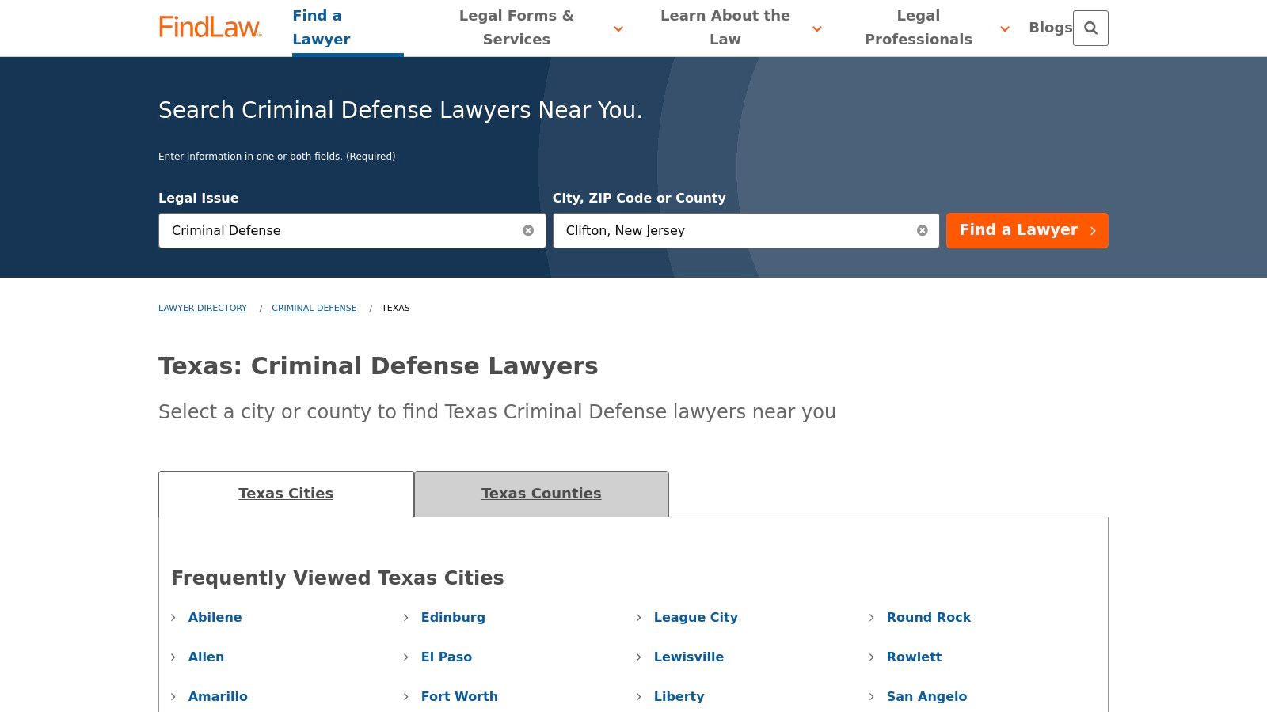This screenshot has height=712, width=1267.
Task: Open League City criminal defense lawyers
Action: point(695,618)
